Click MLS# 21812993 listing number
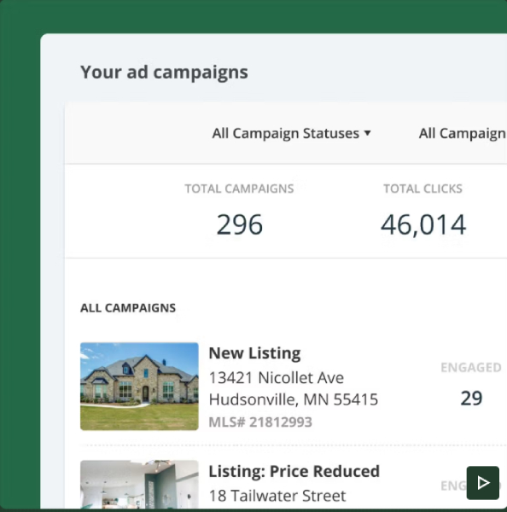 point(260,422)
